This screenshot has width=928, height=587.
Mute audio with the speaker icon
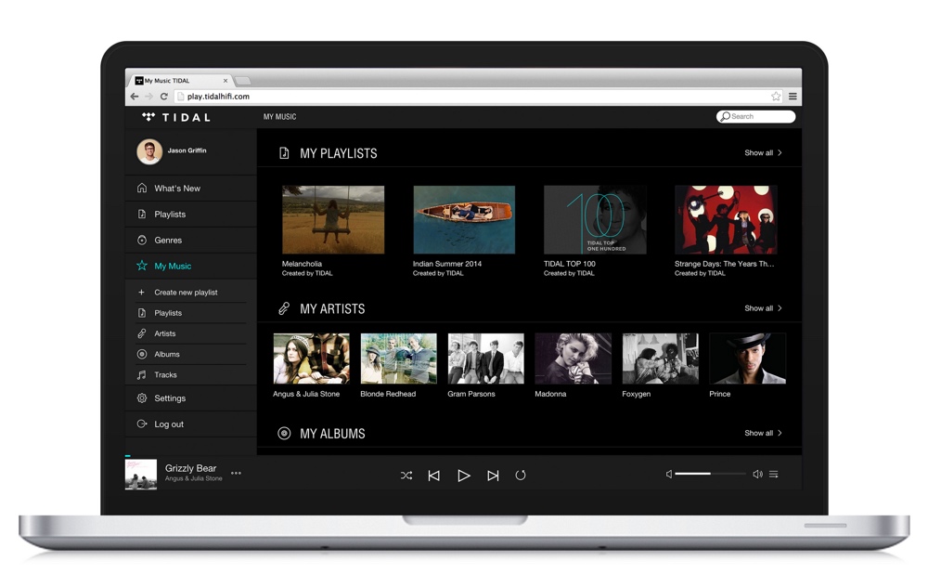click(x=669, y=475)
